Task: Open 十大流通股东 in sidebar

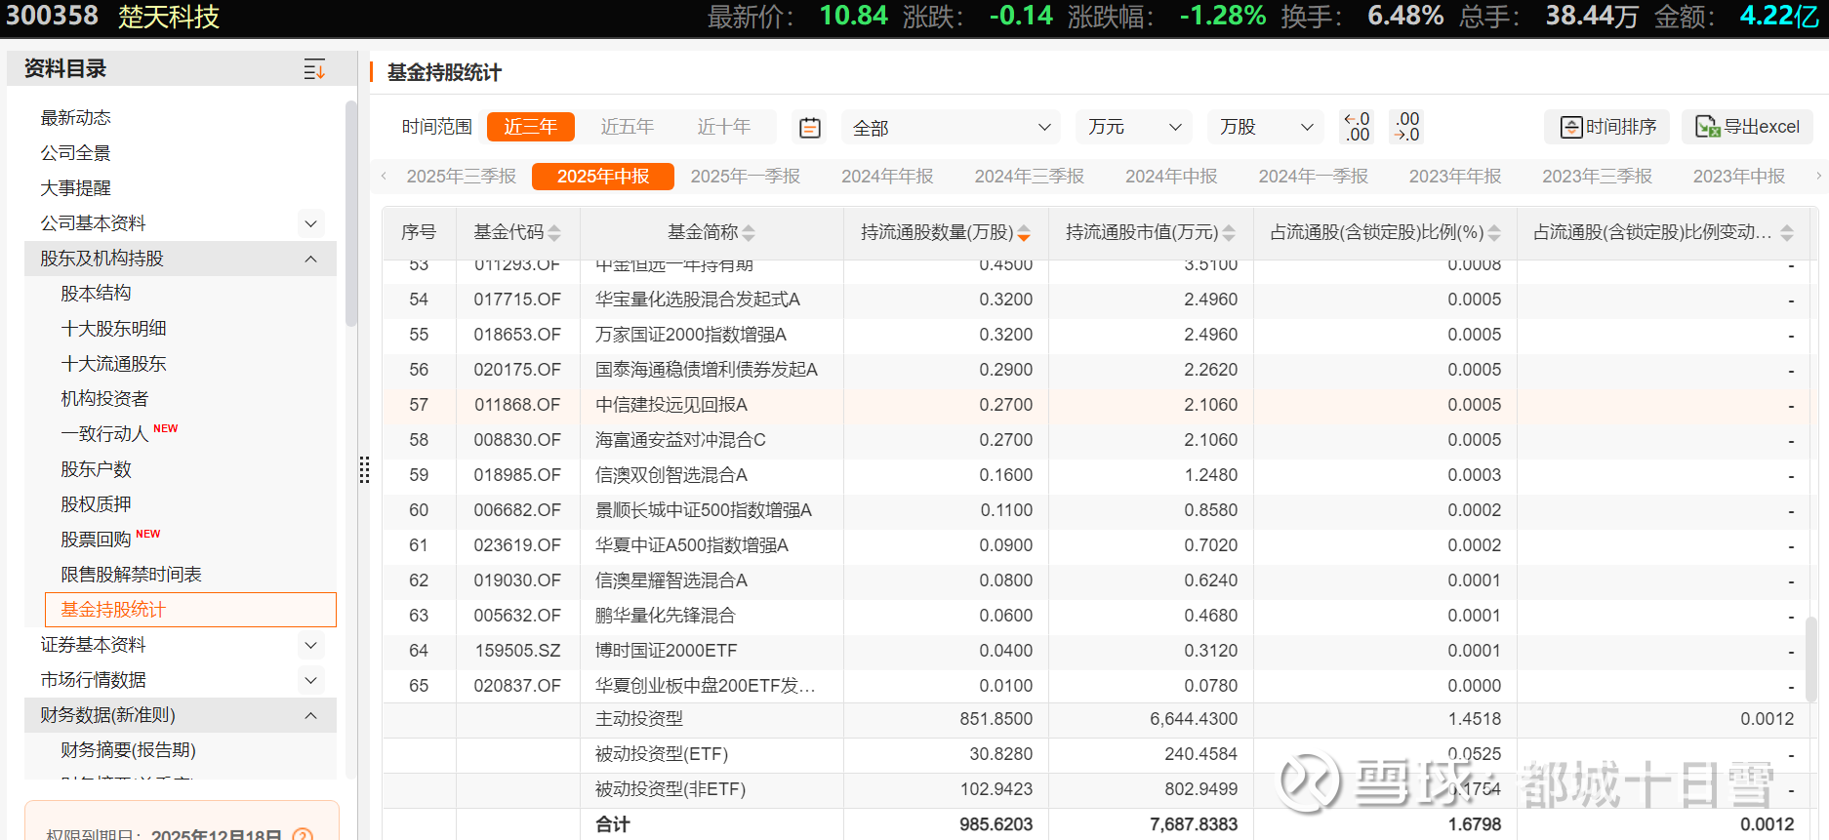Action: coord(113,364)
